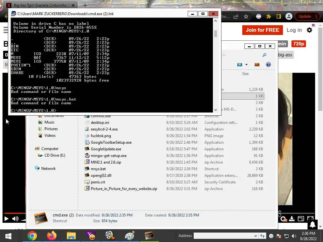
Task: Click the taskbar Address input field
Action: click(223, 236)
